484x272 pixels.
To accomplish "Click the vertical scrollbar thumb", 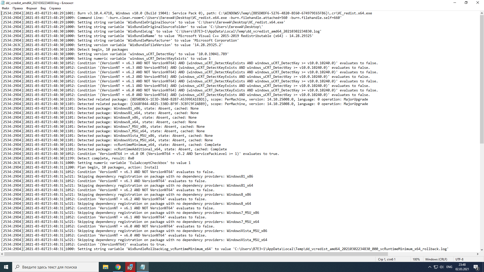I will [x=482, y=79].
